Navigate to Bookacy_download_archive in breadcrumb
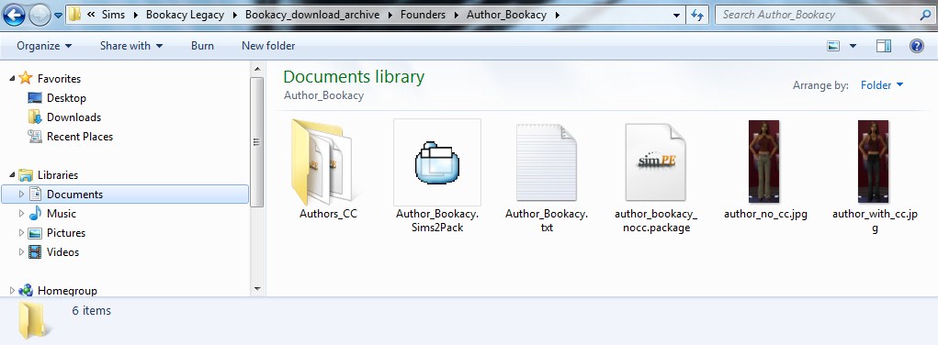This screenshot has height=345, width=938. 312,15
